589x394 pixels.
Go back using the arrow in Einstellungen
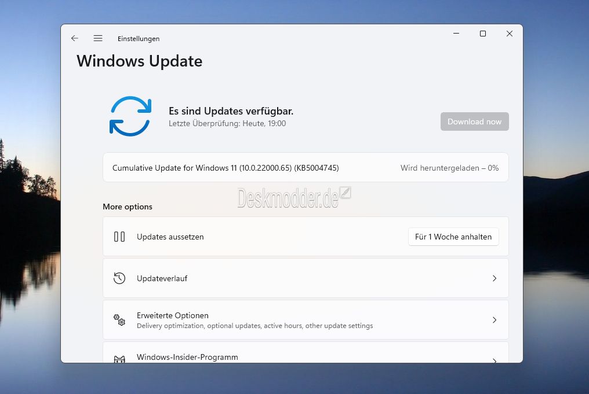(75, 38)
